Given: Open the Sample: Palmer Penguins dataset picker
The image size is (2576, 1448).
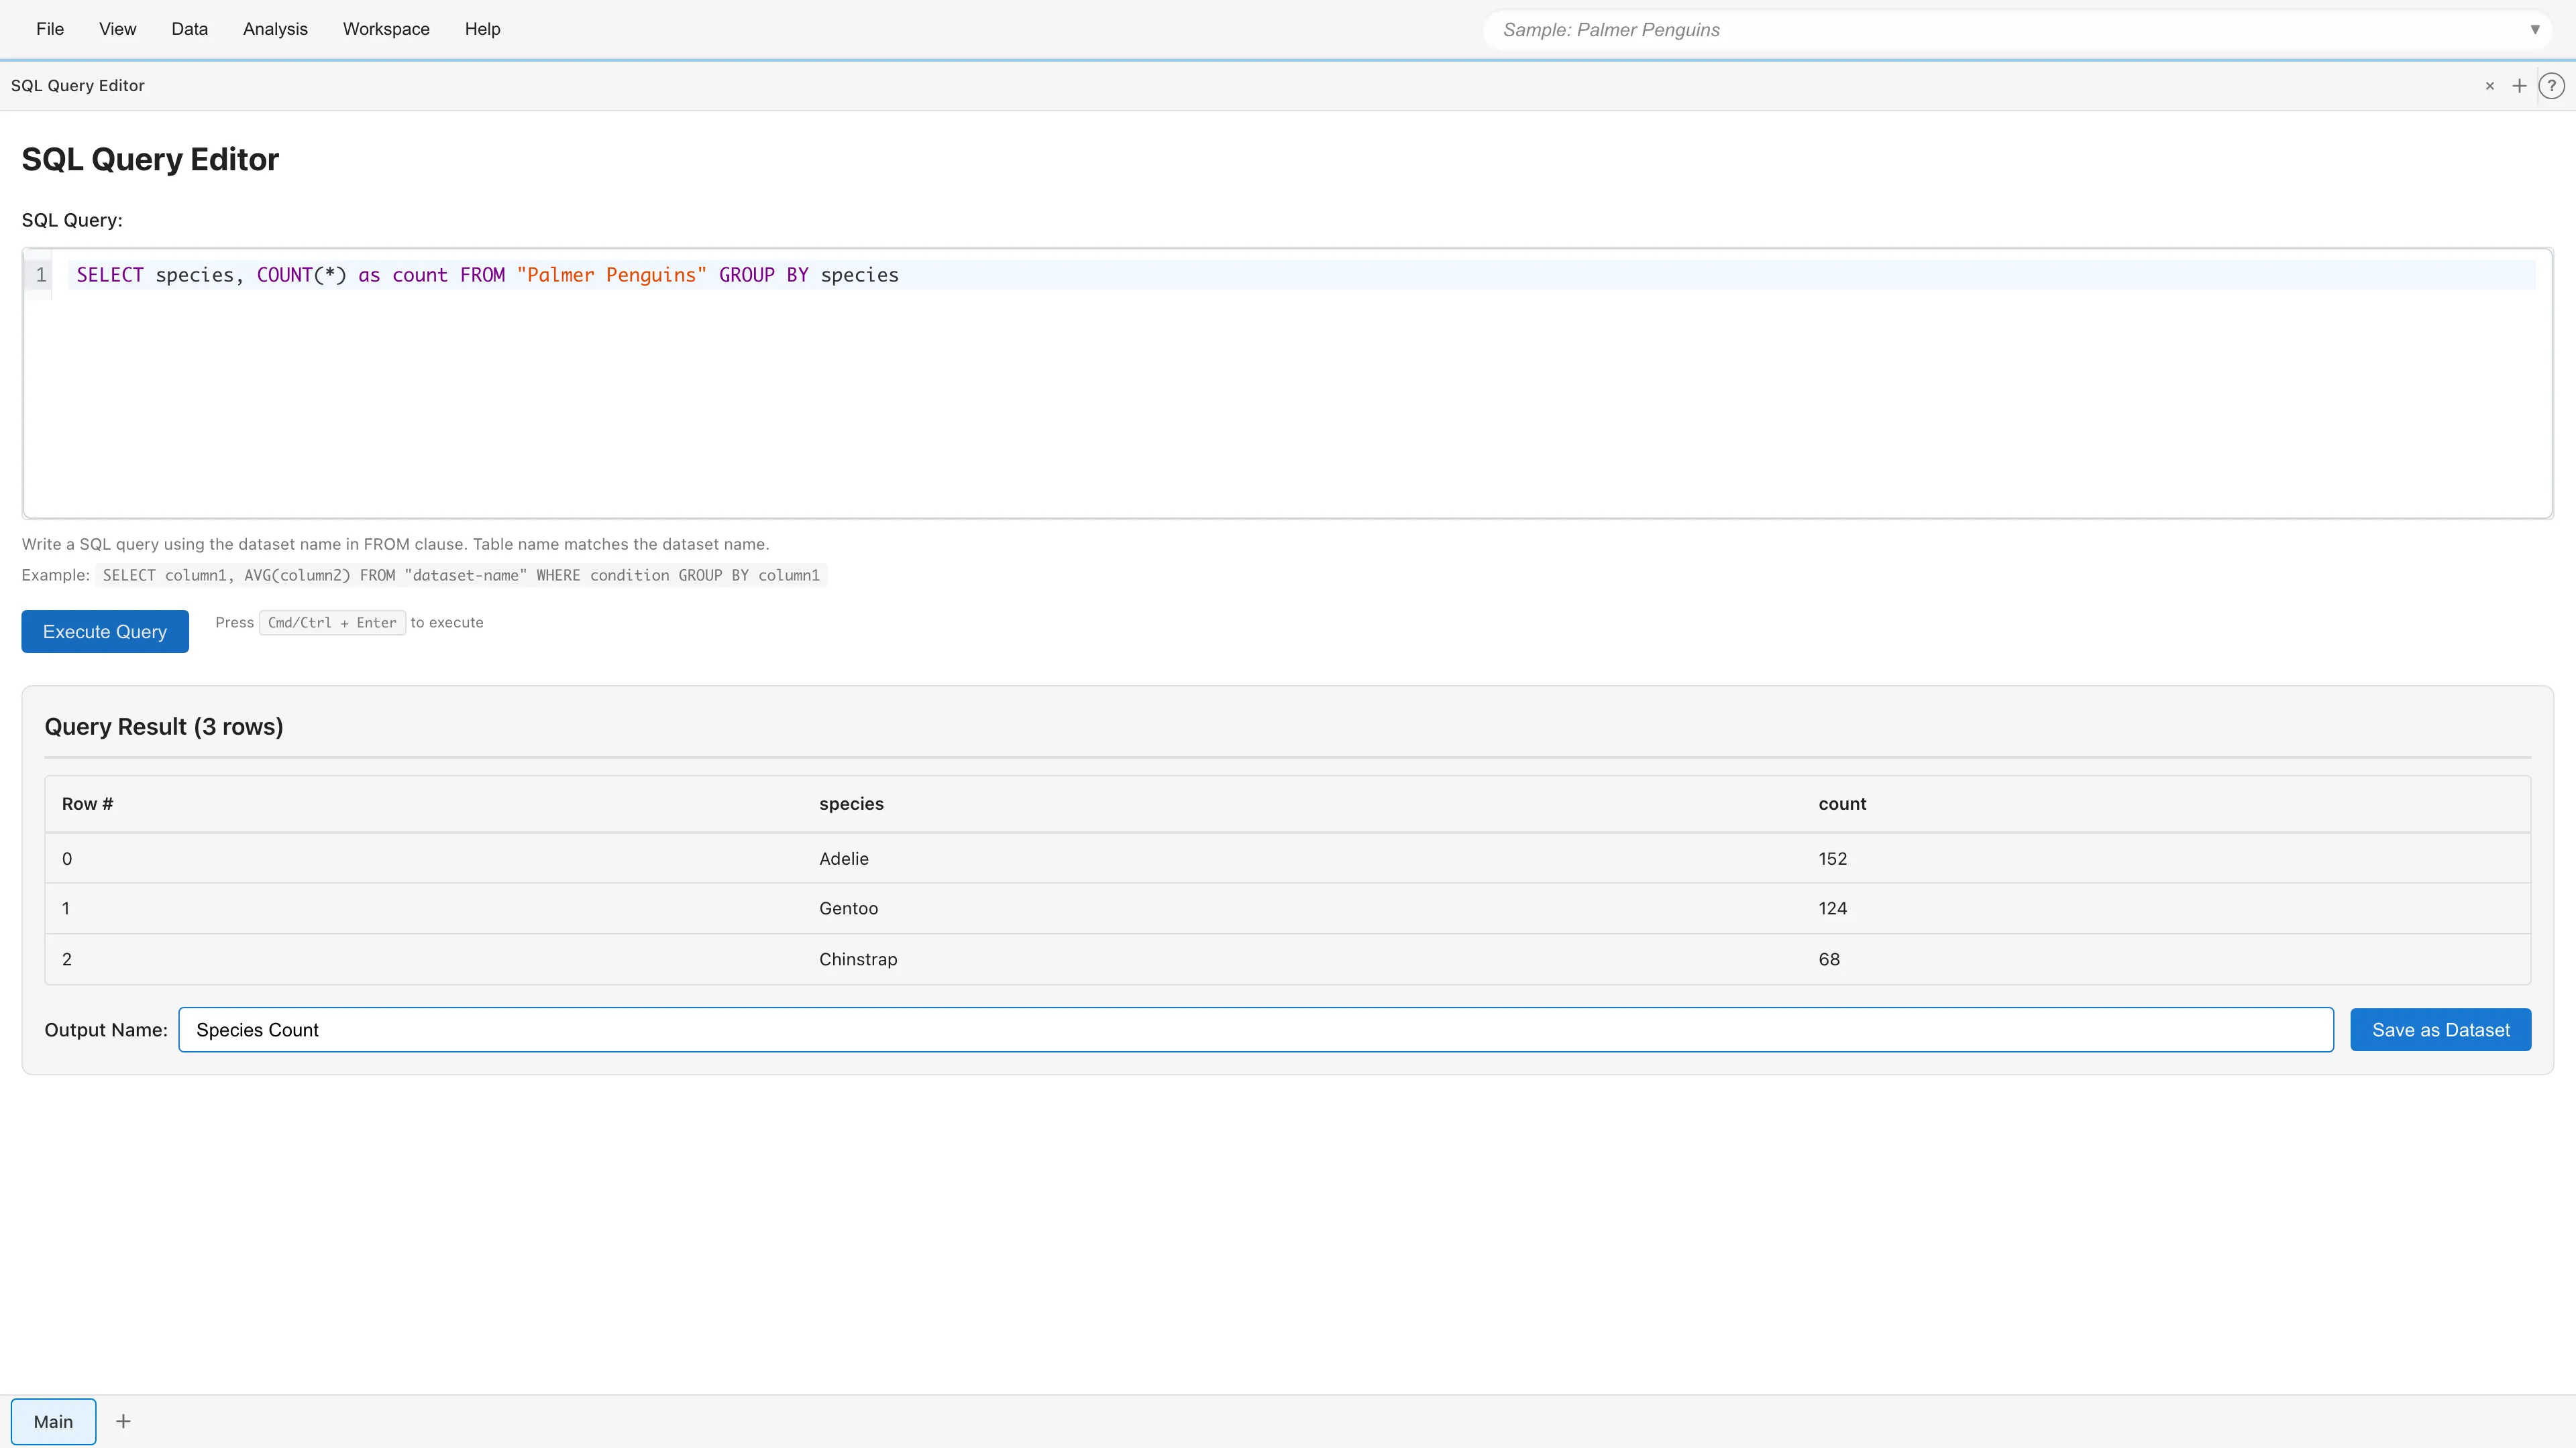Looking at the screenshot, I should [x=1900, y=29].
